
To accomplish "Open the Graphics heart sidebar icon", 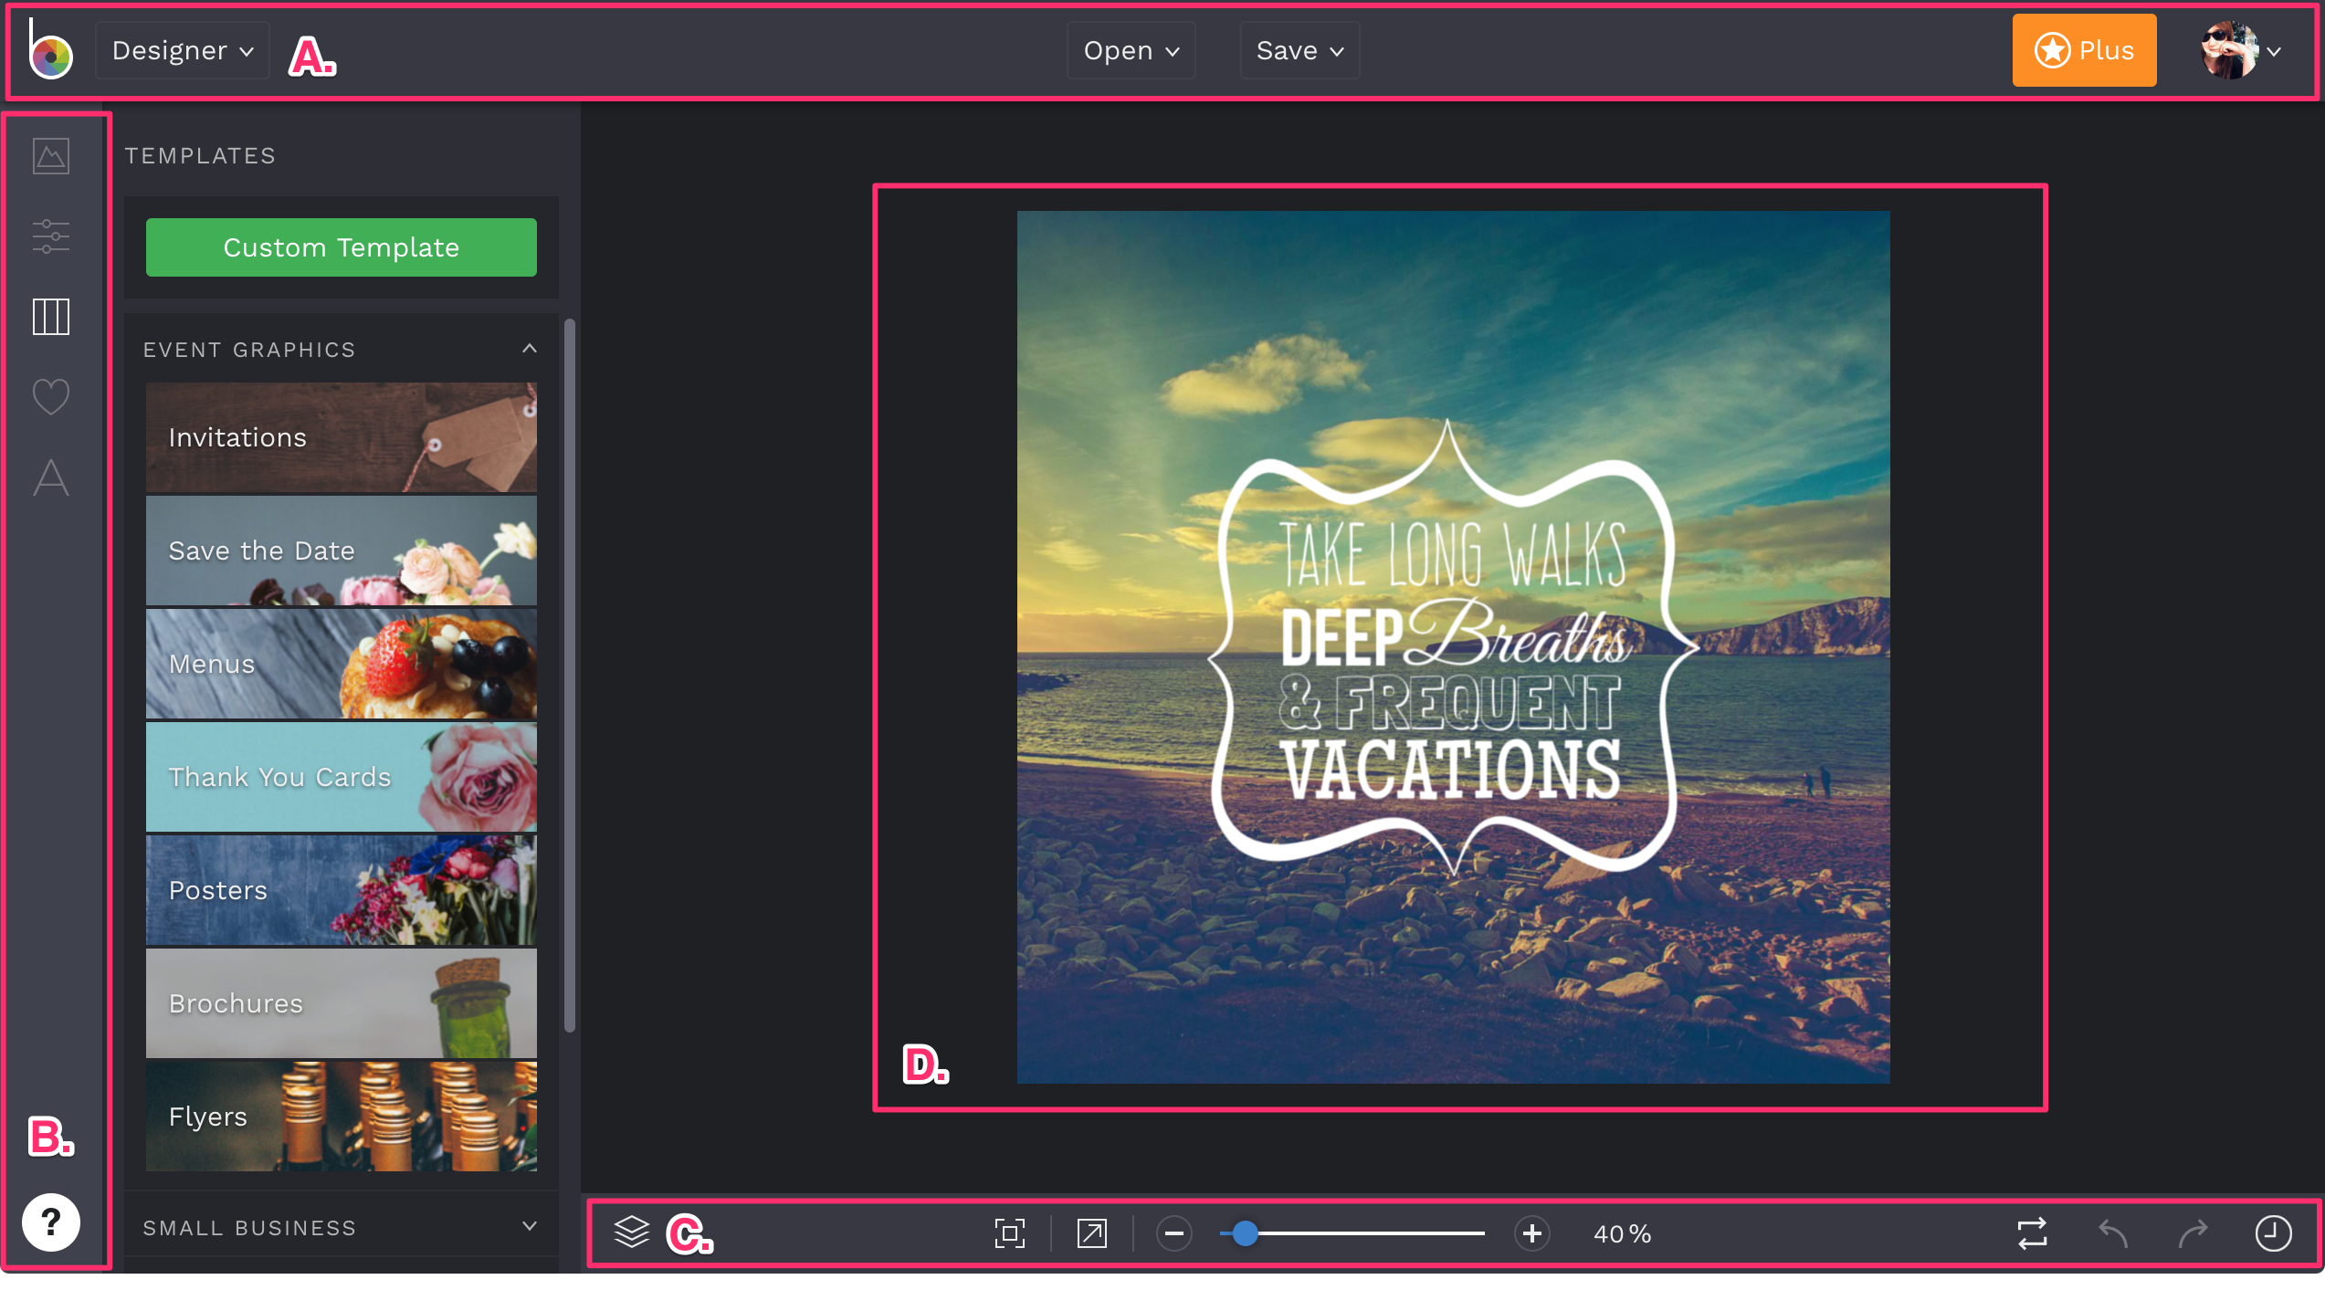I will pos(51,396).
